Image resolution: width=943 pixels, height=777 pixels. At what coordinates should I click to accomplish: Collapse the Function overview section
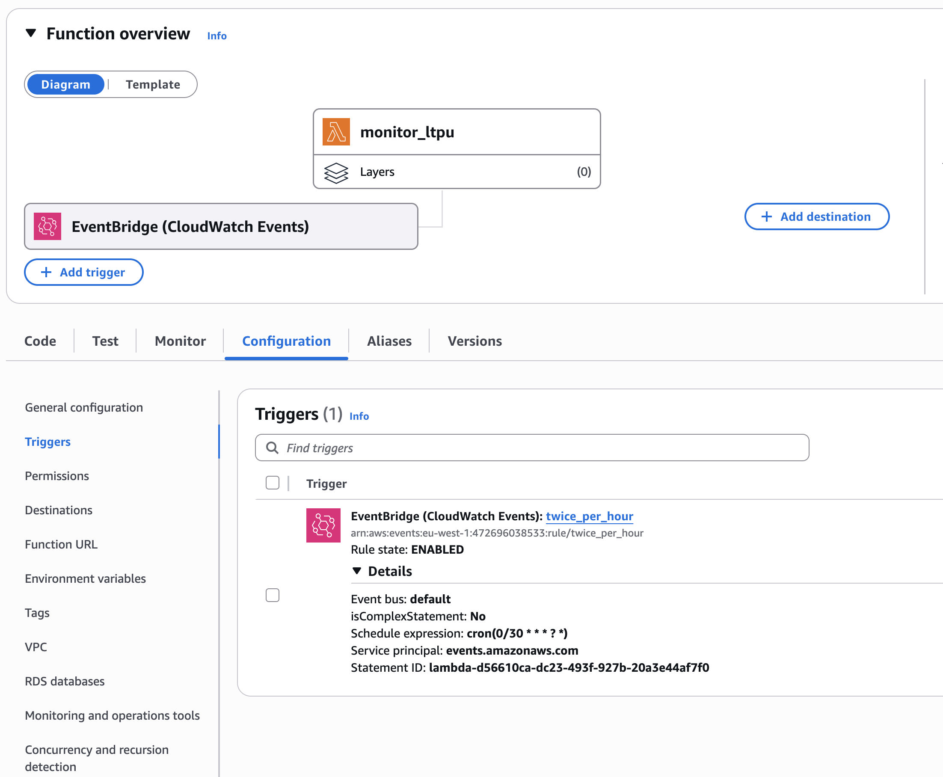(x=30, y=33)
